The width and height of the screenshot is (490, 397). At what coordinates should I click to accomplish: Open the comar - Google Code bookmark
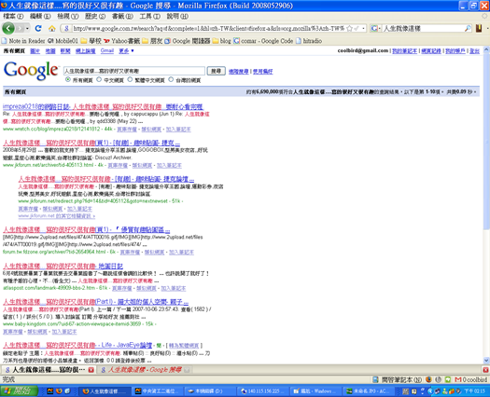[263, 41]
